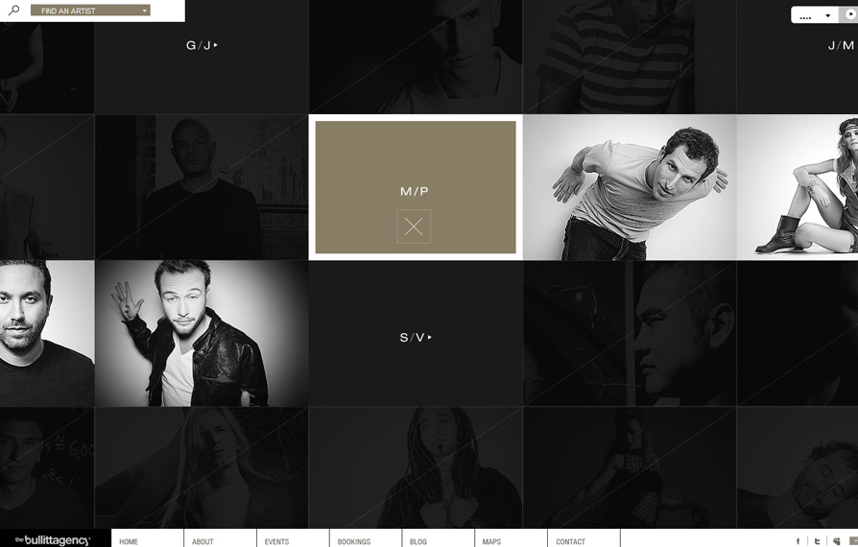Click the bullitt agency logo
858x547 pixels.
[53, 540]
